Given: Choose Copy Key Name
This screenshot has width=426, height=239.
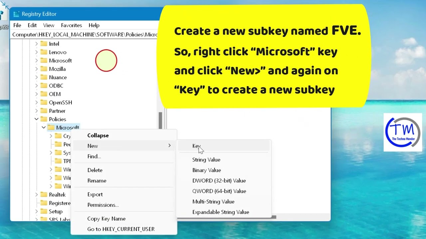Looking at the screenshot, I should (124, 219).
